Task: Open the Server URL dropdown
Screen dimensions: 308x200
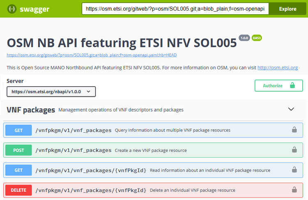Action: 51,91
